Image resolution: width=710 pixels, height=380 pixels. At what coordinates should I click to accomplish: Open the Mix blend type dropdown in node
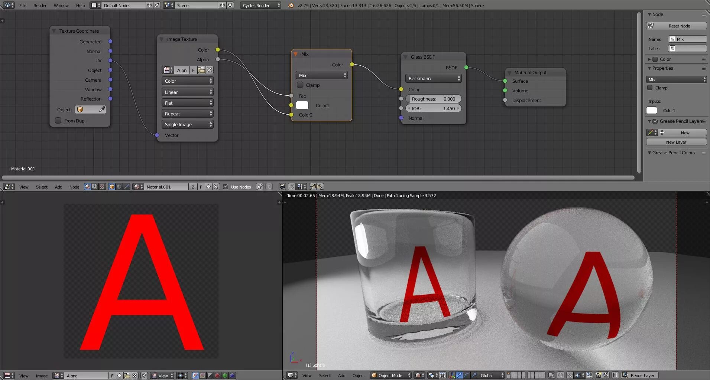(322, 75)
